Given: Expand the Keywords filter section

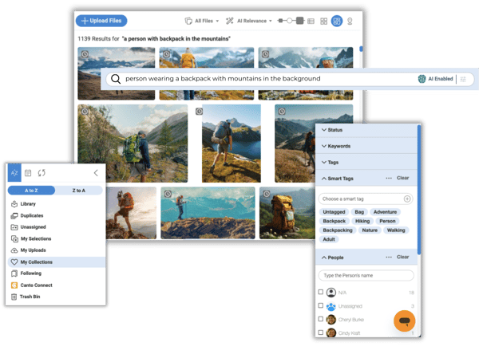Looking at the screenshot, I should (x=339, y=146).
